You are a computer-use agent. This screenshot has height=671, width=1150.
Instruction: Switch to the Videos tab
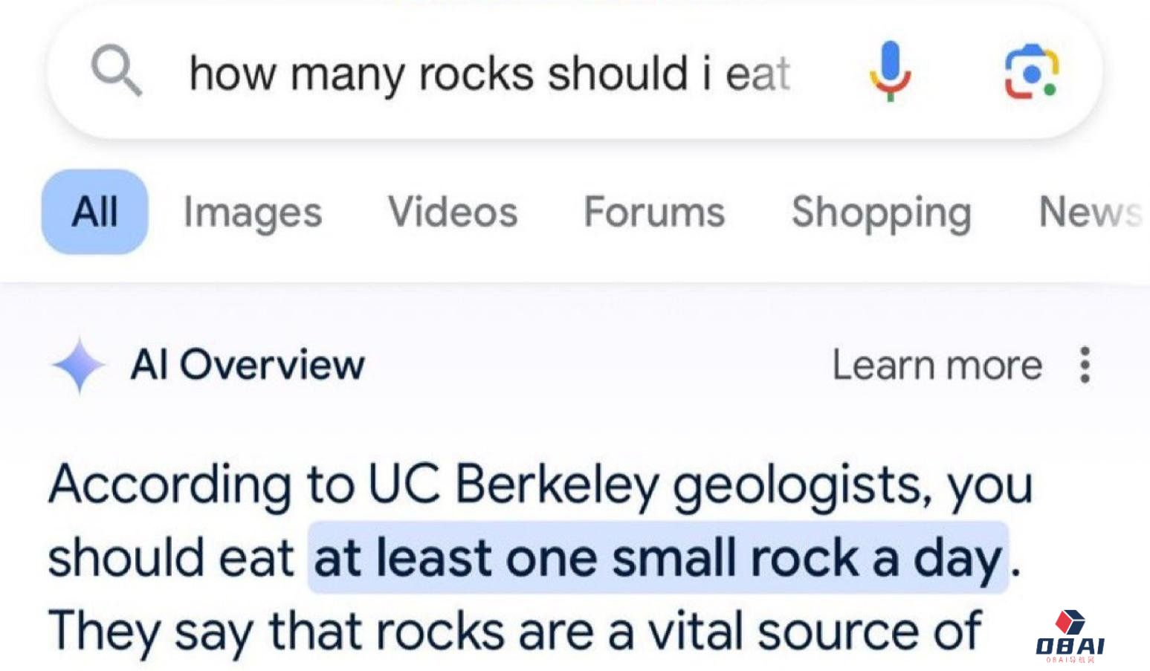click(x=453, y=212)
